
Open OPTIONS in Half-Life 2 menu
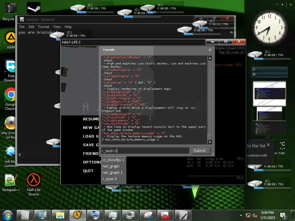click(92, 162)
